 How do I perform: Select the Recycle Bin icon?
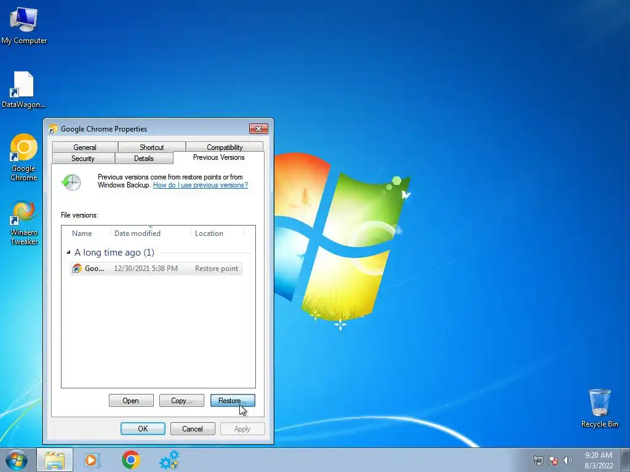[599, 408]
